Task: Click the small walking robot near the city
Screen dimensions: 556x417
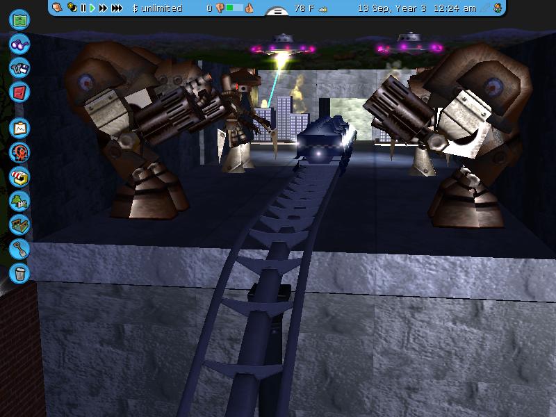Action: click(241, 120)
